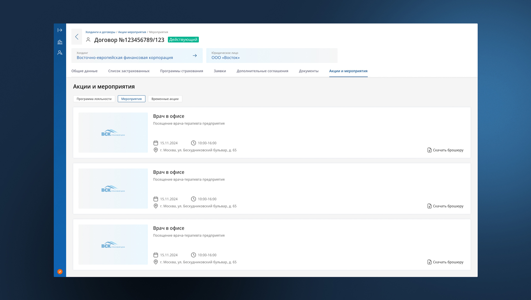This screenshot has height=300, width=531.
Task: Expand the sidebar with the arrow icon
Action: click(60, 30)
